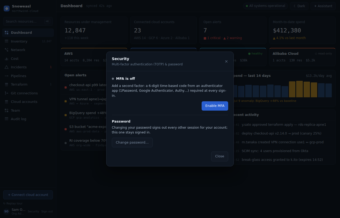Screen dimensions: 340x218
Task: Select the Team icon in sidebar
Action: (x=6, y=110)
